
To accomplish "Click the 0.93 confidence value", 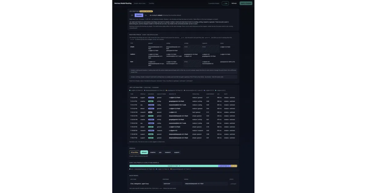I will point(208,116).
